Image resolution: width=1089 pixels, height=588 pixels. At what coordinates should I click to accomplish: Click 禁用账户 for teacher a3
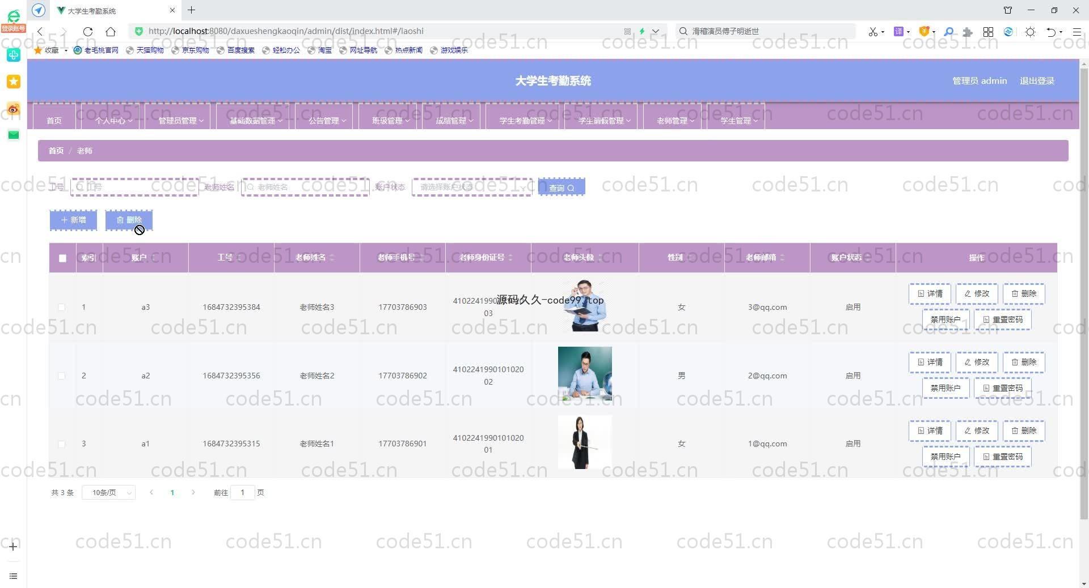[946, 319]
